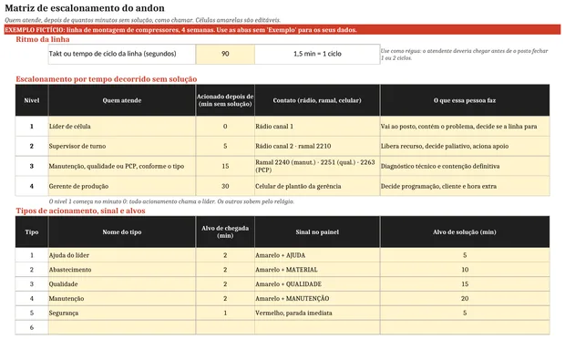Select the solution target cell showing 10
Viewport: 565px width, 339px height.
click(465, 270)
